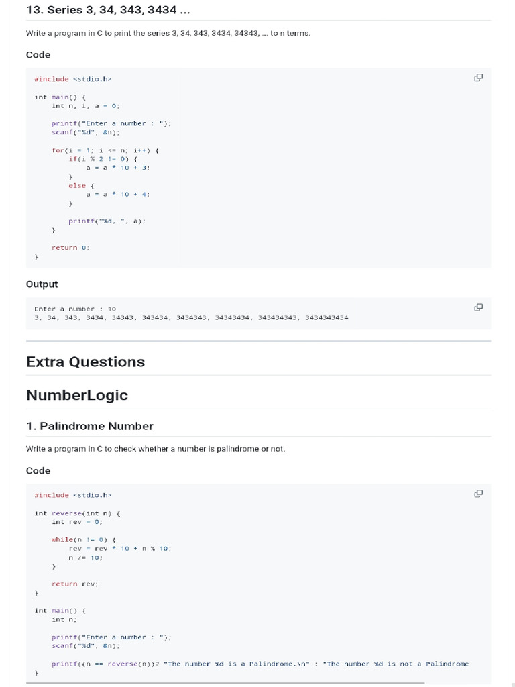Click the '1. Palindrome Number' heading
The width and height of the screenshot is (515, 687).
(90, 426)
